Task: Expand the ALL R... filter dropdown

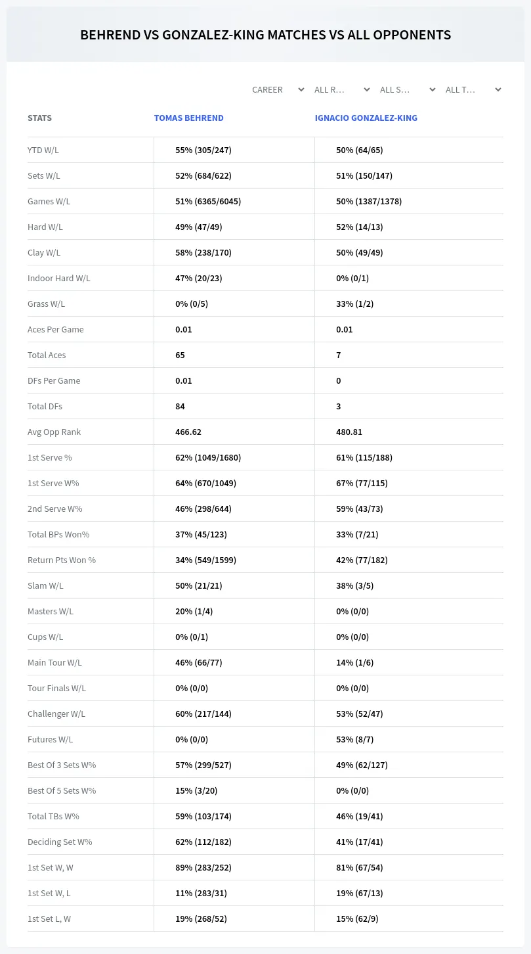Action: (x=343, y=89)
